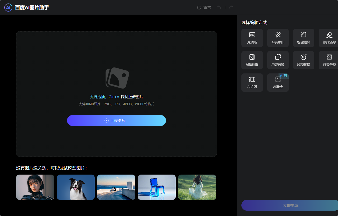Select the 局部替换 partial replace tool

click(x=278, y=60)
